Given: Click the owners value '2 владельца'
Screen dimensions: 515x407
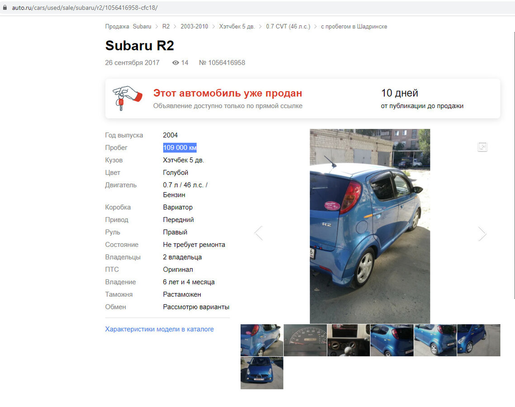Looking at the screenshot, I should 182,257.
